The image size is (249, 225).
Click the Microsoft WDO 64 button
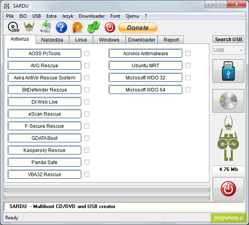point(146,90)
